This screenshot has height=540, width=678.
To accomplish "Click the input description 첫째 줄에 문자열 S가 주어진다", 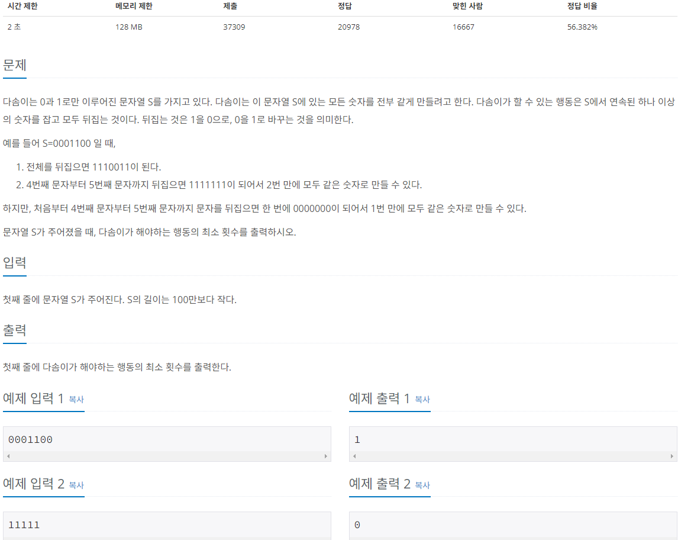I will (120, 300).
